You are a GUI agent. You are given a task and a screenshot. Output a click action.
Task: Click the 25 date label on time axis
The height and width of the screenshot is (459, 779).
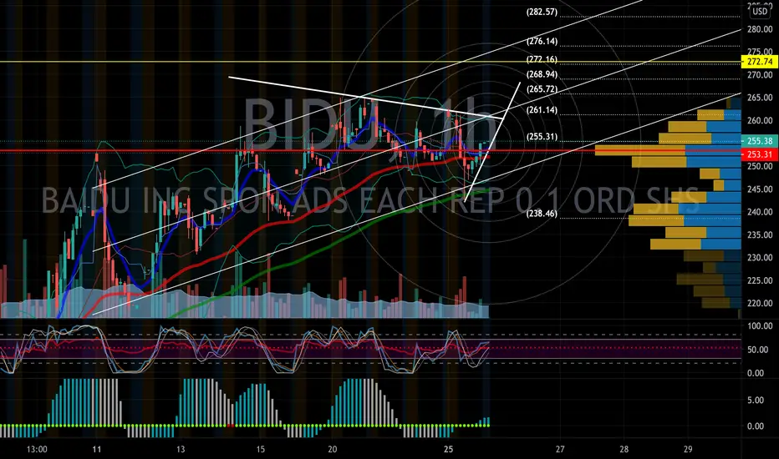(449, 450)
